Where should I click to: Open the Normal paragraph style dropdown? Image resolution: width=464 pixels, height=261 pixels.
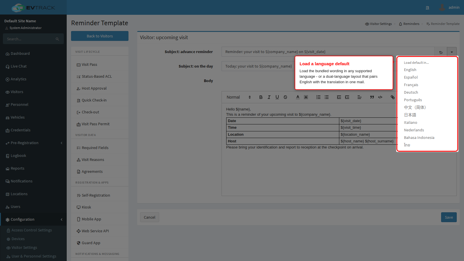[x=239, y=97]
